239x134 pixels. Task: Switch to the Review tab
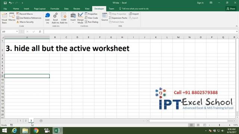coord(77,9)
